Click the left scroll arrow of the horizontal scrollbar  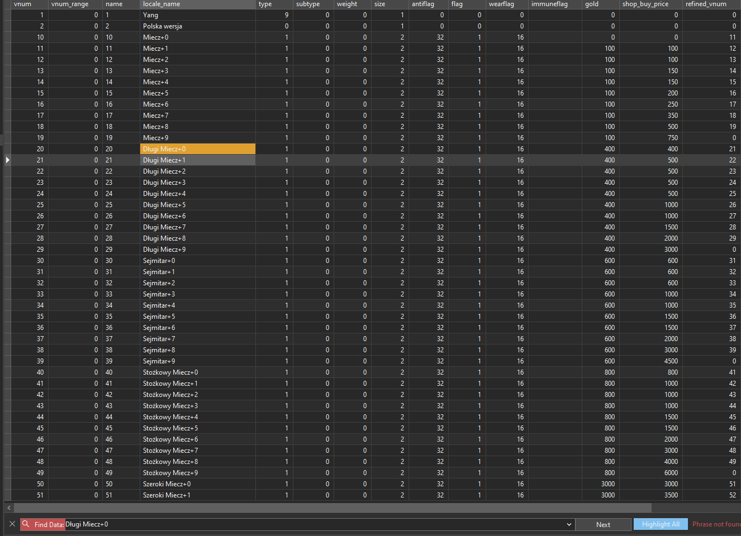(x=9, y=508)
